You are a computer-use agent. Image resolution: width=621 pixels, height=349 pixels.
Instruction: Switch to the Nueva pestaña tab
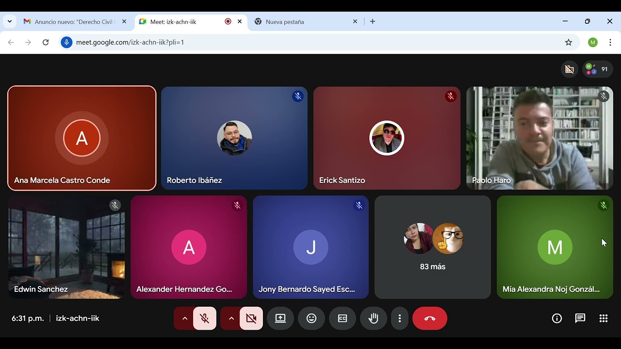click(306, 22)
